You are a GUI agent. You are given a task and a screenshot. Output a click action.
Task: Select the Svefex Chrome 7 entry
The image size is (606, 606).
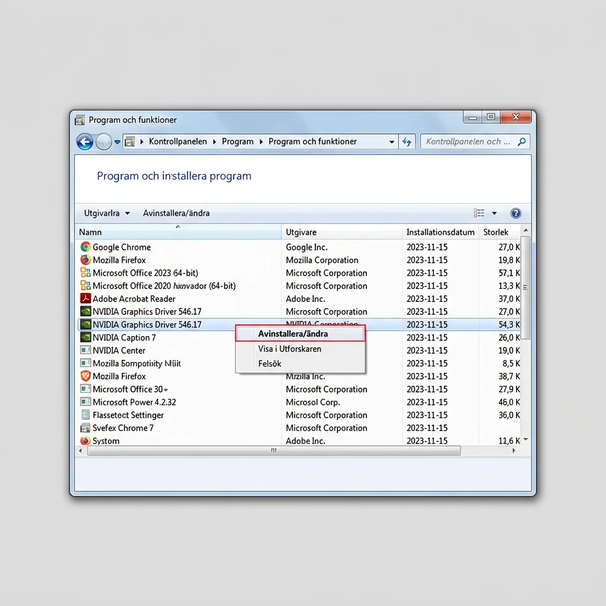123,428
